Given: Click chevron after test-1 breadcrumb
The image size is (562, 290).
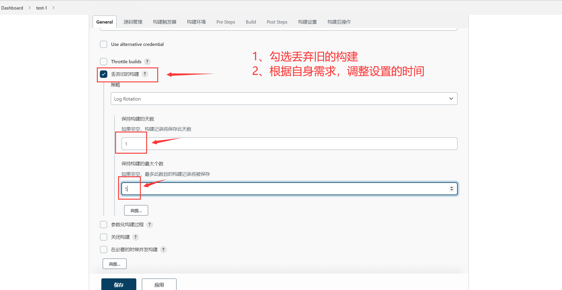Looking at the screenshot, I should [x=53, y=8].
